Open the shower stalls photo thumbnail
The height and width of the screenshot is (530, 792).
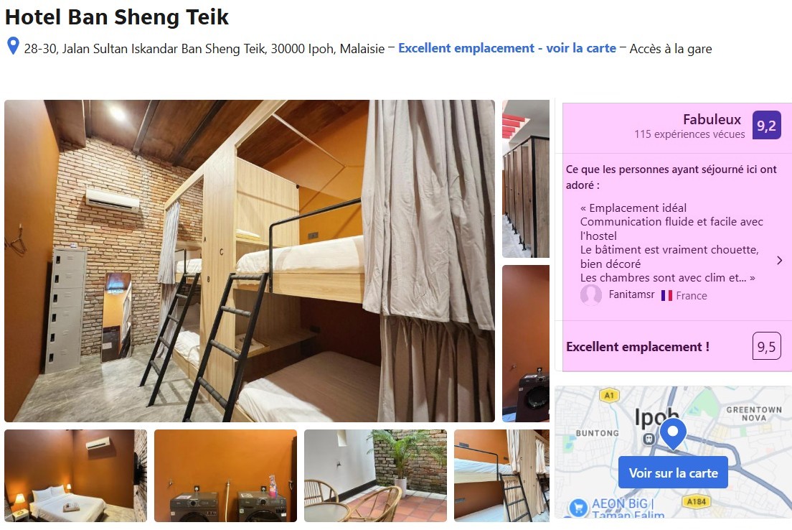(x=526, y=179)
